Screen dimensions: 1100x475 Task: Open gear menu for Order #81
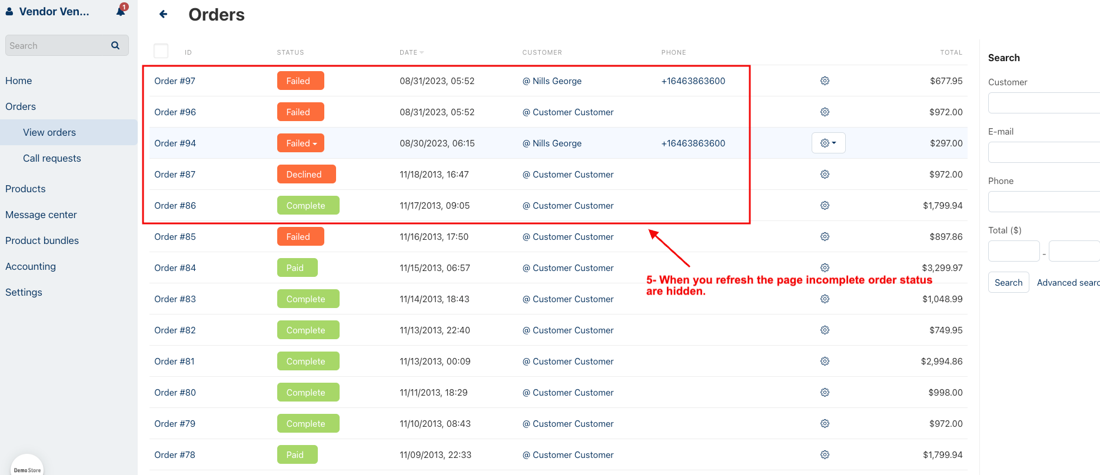point(825,361)
